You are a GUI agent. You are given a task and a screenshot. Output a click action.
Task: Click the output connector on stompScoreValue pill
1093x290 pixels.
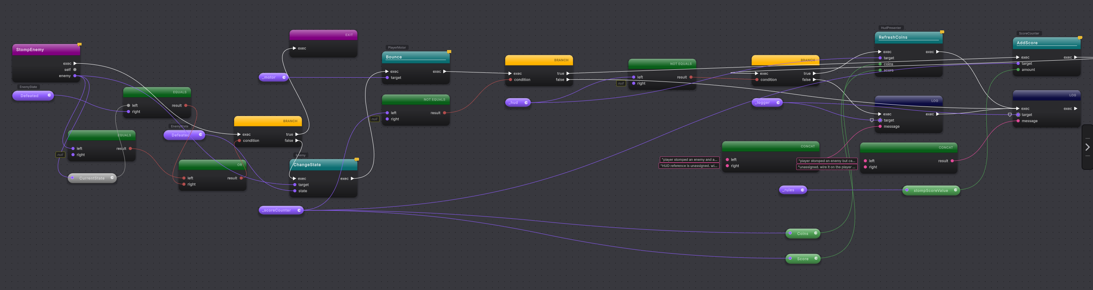pos(955,190)
